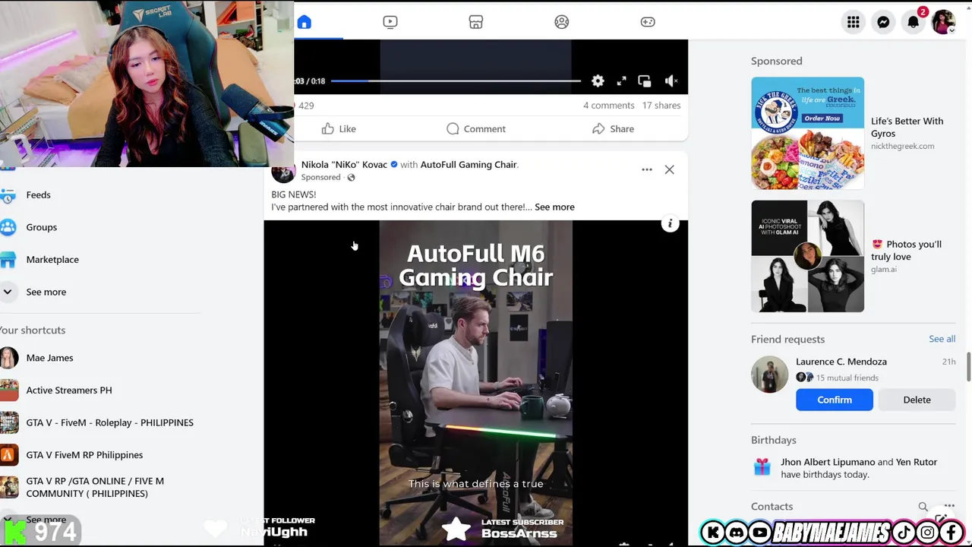This screenshot has height=547, width=972.
Task: Open NiKo post options menu
Action: [x=647, y=169]
